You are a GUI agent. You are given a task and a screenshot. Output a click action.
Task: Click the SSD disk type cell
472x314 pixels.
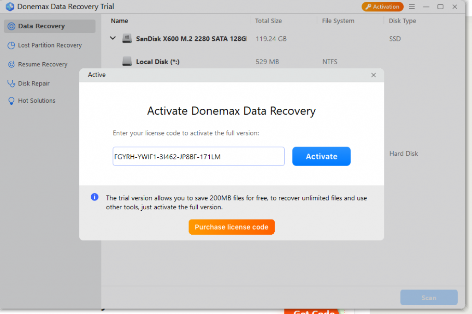coord(395,39)
